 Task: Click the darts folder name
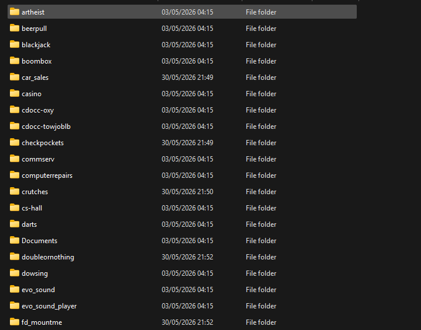click(29, 224)
